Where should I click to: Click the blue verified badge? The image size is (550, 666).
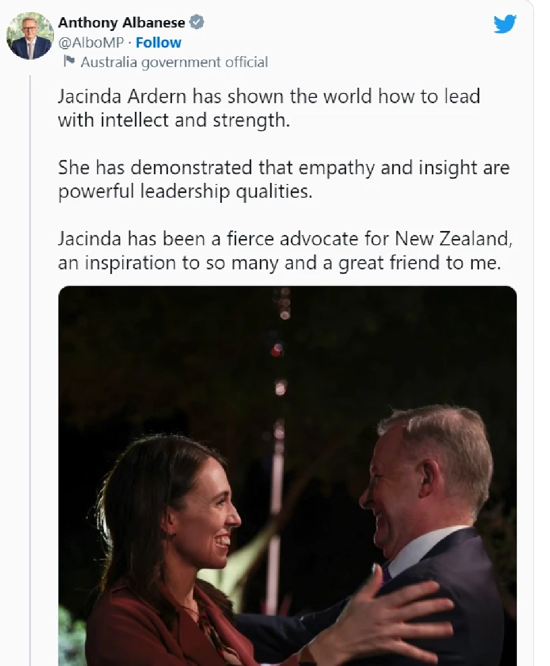(197, 23)
